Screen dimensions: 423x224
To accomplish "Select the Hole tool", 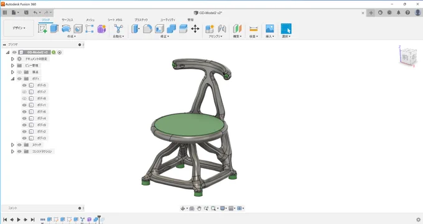I will pos(78,29).
